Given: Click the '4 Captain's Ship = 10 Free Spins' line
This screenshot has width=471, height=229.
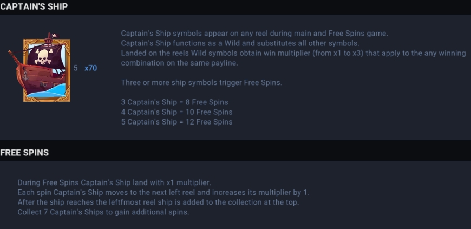Looking at the screenshot, I should (176, 112).
